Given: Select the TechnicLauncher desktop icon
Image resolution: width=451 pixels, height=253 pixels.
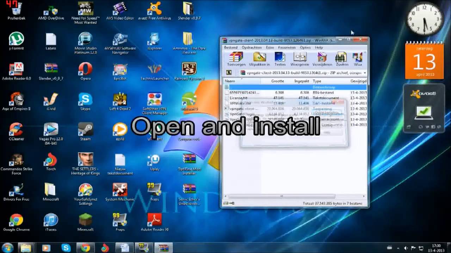Looking at the screenshot, I should (x=155, y=71).
